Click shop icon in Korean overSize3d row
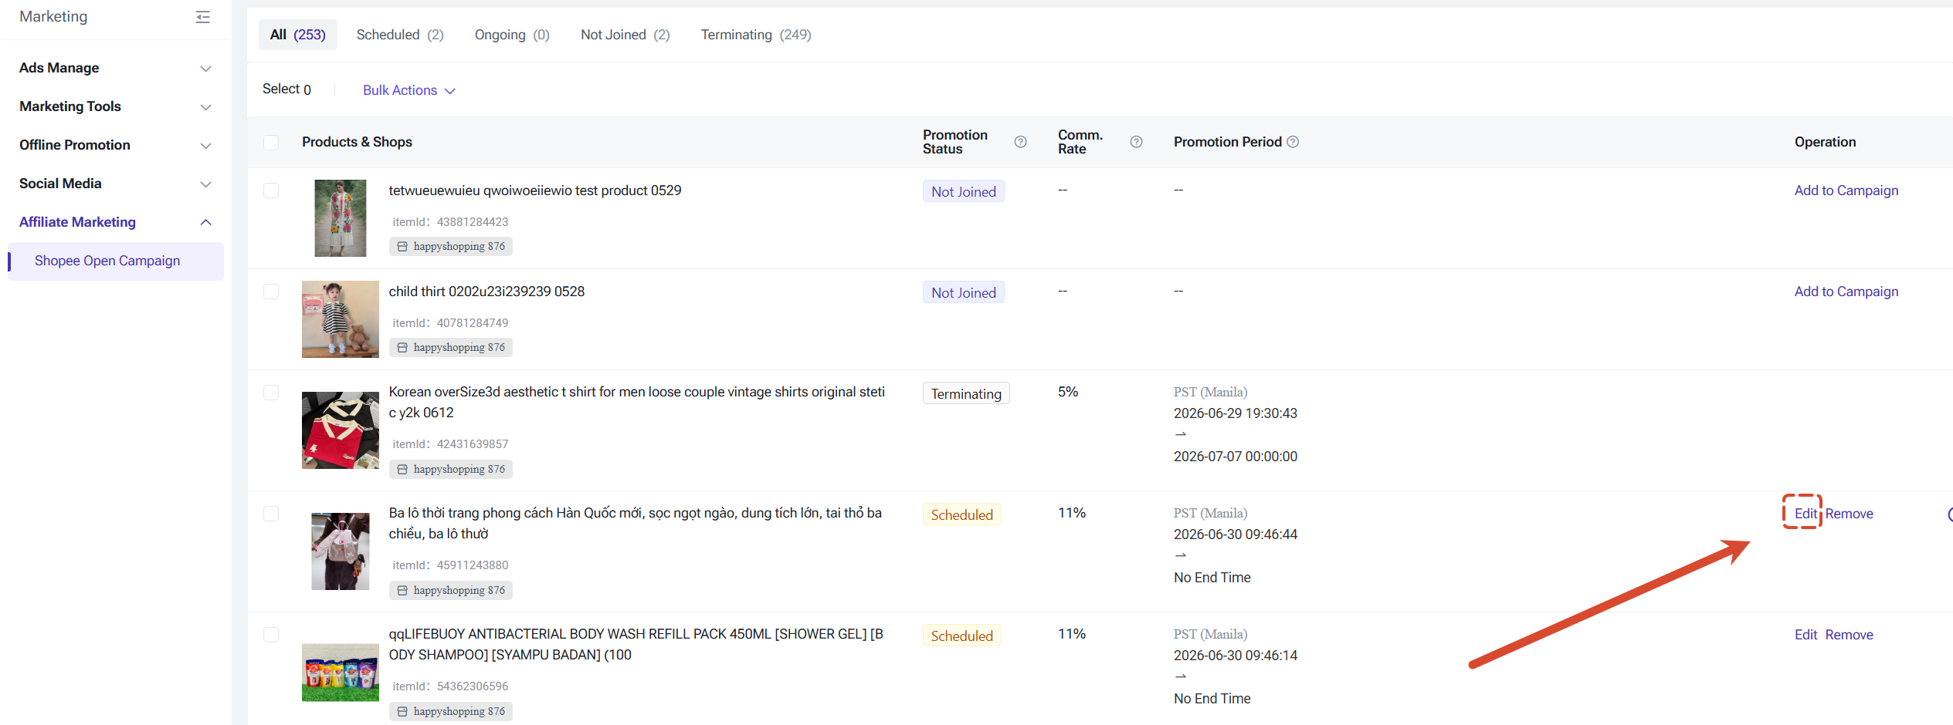This screenshot has width=1953, height=725. [x=402, y=470]
